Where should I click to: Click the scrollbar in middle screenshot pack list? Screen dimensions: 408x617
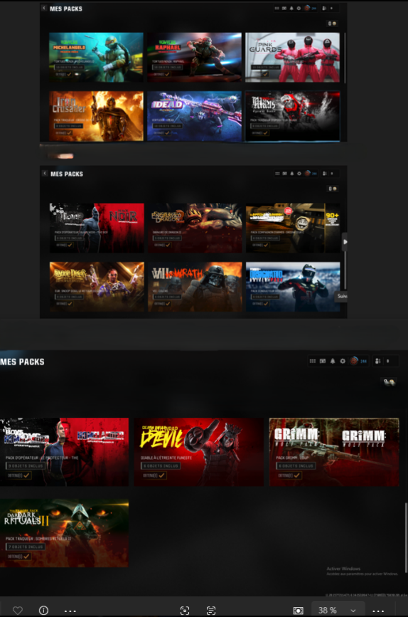345,270
